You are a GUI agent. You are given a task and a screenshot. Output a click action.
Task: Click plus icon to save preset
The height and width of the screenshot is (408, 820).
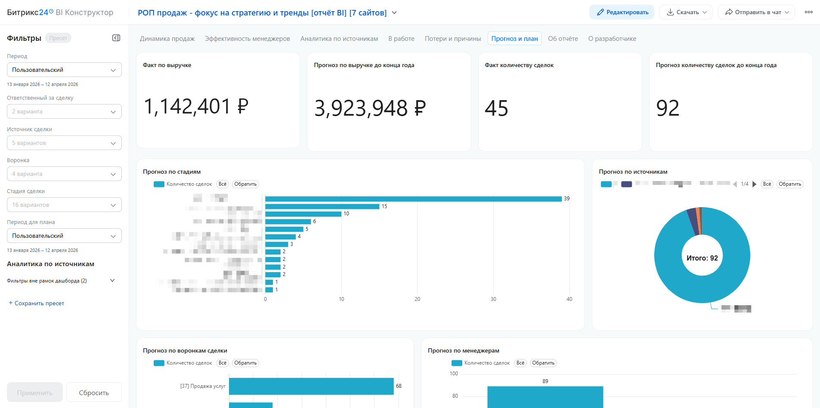pos(11,303)
